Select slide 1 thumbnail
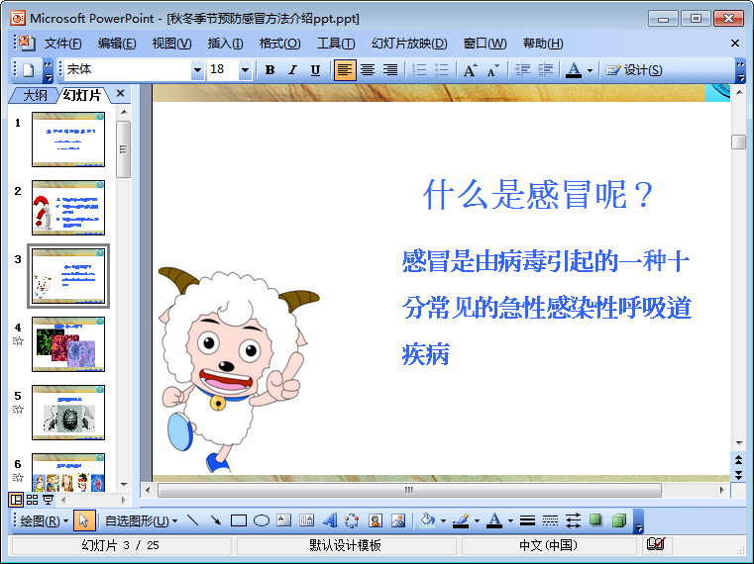Screen dimensions: 754x564 point(68,140)
